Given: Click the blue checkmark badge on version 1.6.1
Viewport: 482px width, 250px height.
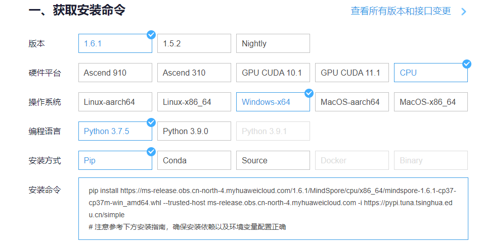Looking at the screenshot, I should (x=151, y=34).
